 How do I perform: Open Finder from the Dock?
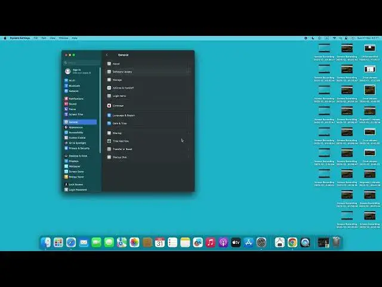coord(45,243)
